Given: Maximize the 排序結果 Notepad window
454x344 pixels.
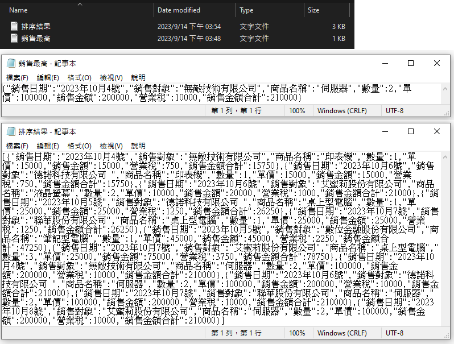Looking at the screenshot, I should (x=411, y=132).
